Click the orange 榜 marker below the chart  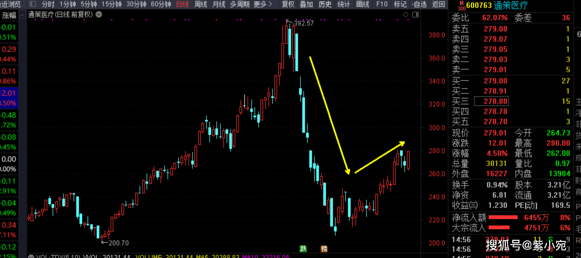click(324, 249)
